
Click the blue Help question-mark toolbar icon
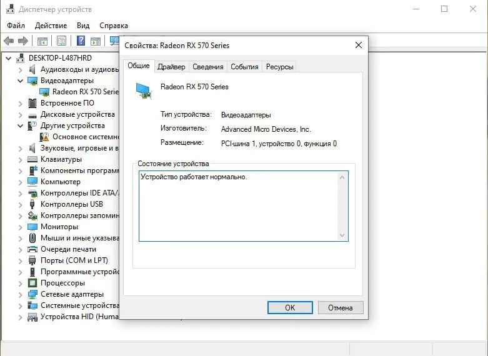coord(81,41)
